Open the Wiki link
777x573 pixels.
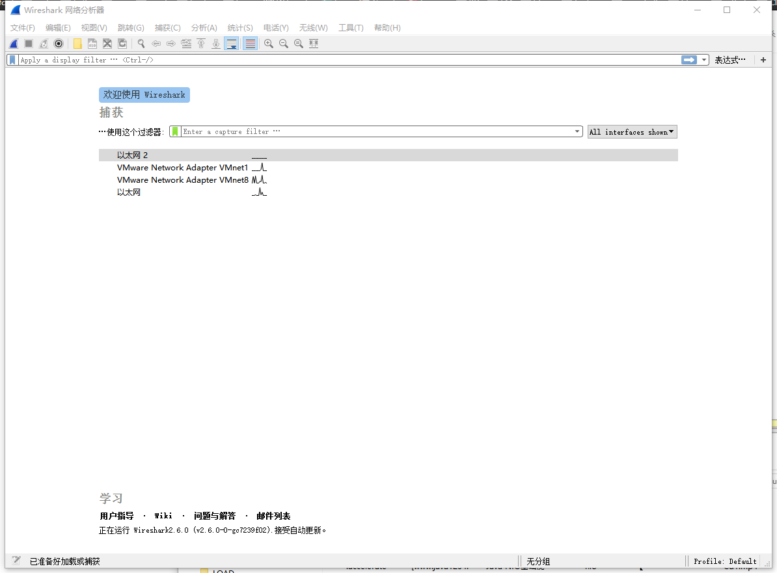coord(163,516)
